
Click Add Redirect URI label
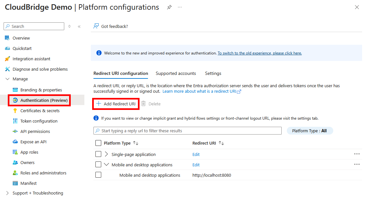(x=120, y=104)
